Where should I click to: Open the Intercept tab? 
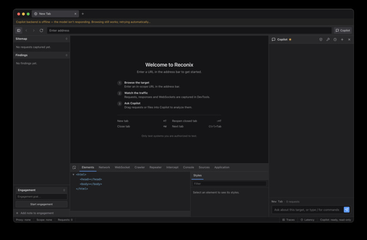click(x=172, y=167)
